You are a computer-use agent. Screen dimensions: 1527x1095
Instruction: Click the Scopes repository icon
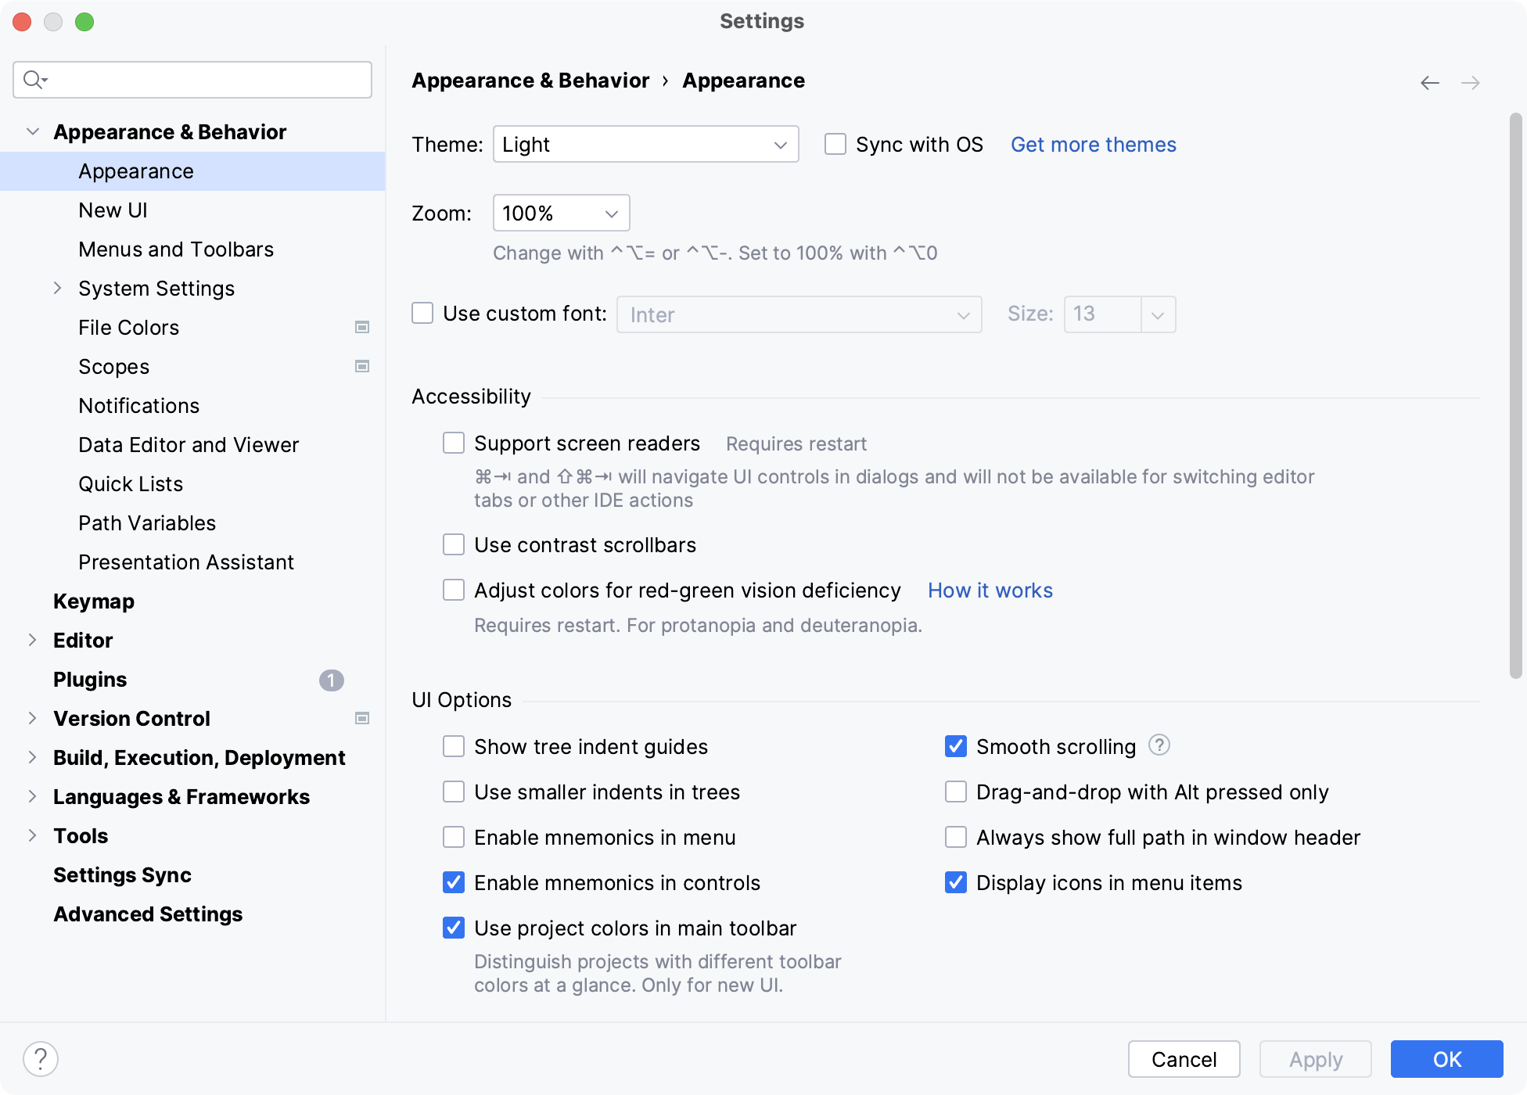pyautogui.click(x=362, y=366)
